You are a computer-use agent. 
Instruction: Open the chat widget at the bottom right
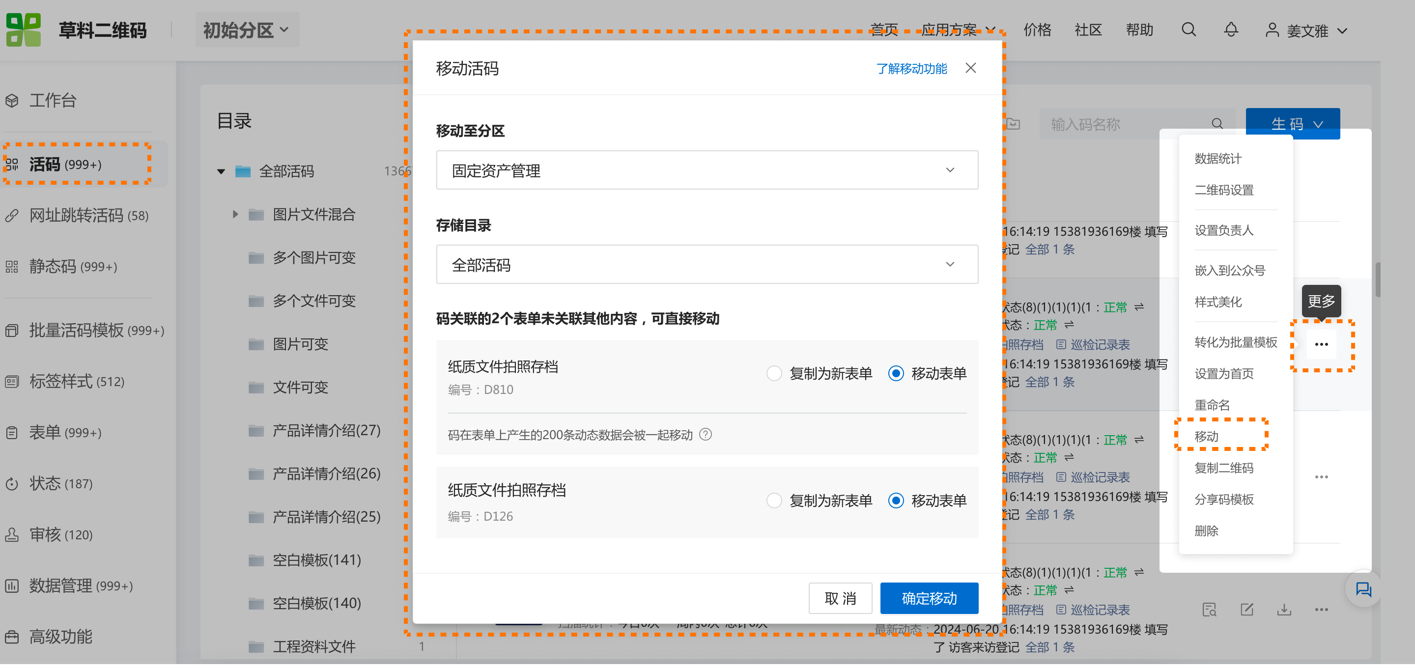click(x=1364, y=589)
